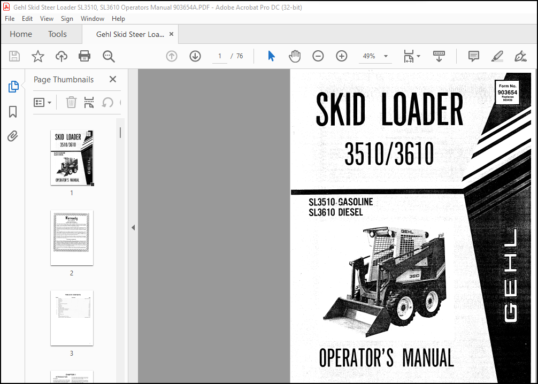
Task: Toggle the Page Thumbnails pane icon
Action: (x=13, y=87)
